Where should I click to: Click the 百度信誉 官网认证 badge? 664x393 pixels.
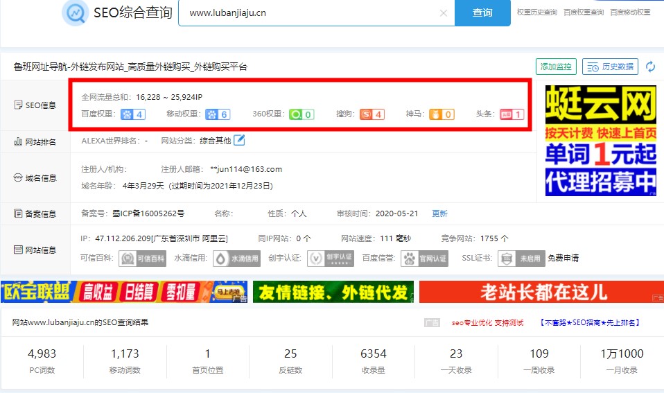pyautogui.click(x=424, y=259)
